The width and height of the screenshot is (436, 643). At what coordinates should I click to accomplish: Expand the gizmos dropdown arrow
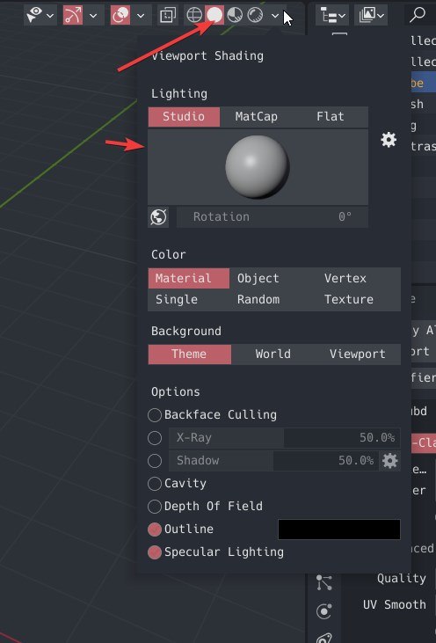click(93, 16)
